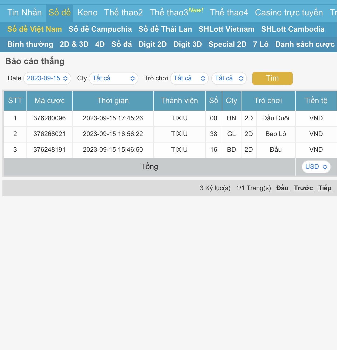Screen dimensions: 337x350
Task: Click the Special 2D menu item
Action: tap(227, 44)
